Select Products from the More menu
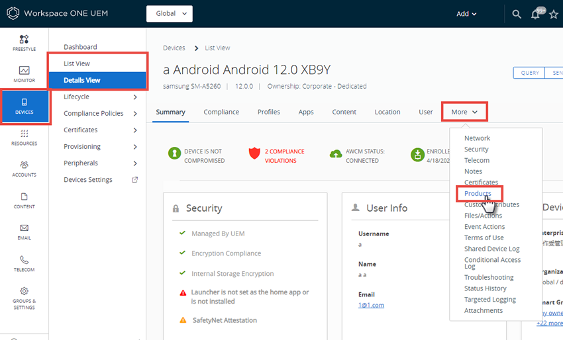Image resolution: width=563 pixels, height=340 pixels. pos(478,193)
